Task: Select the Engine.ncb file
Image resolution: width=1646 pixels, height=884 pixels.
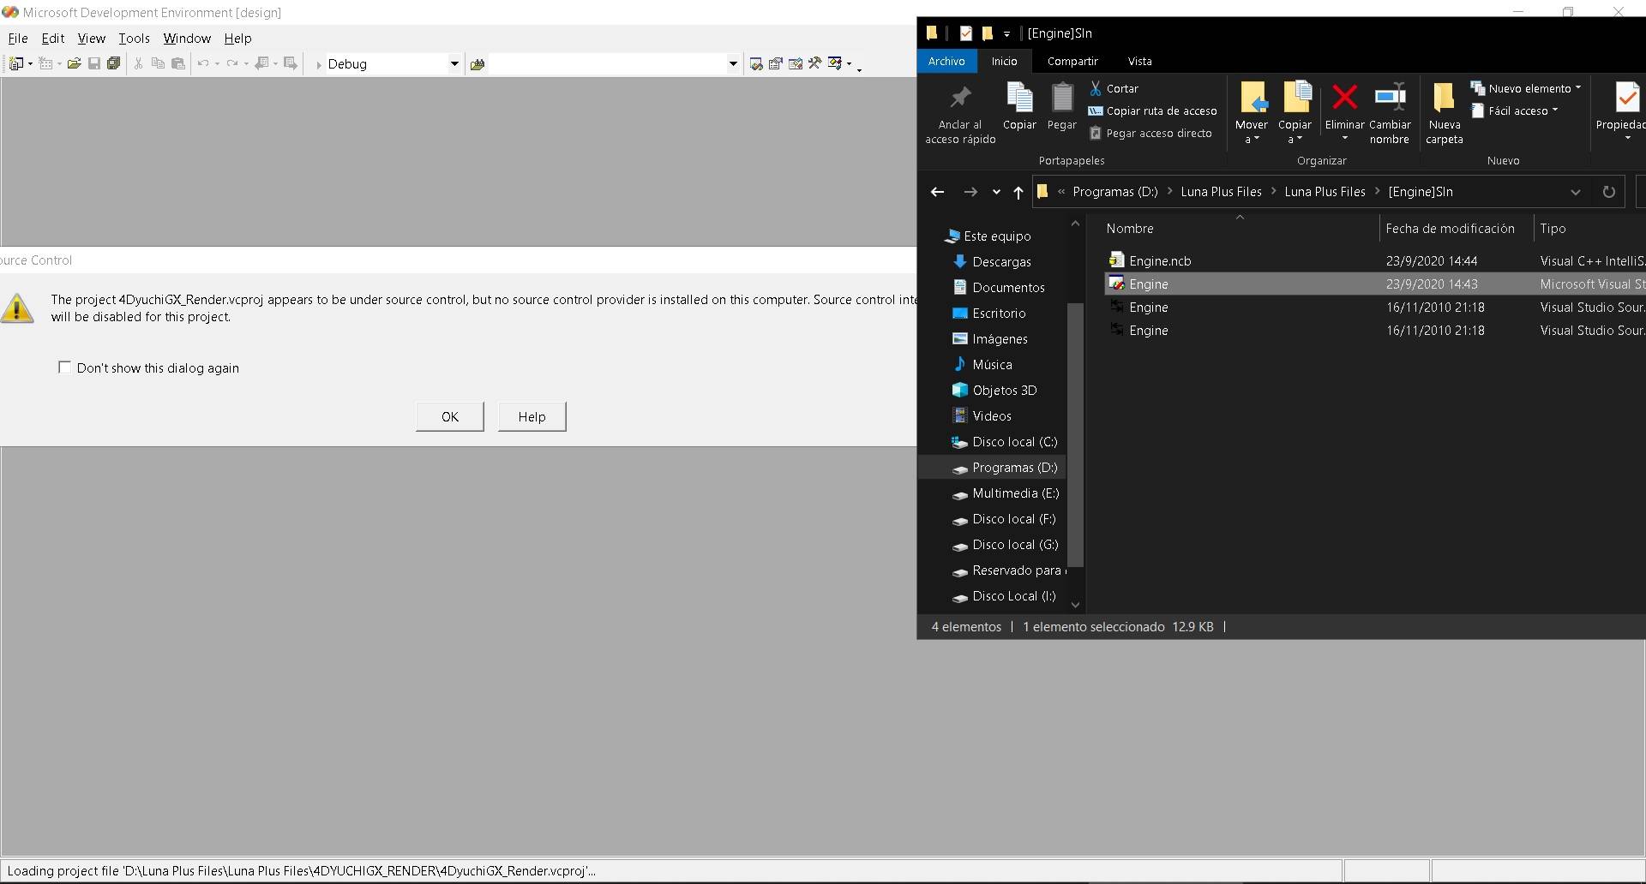Action: tap(1160, 260)
